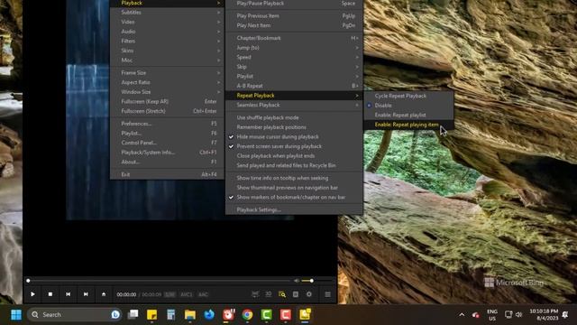Toggle Show time info on tooltip when seeking

coord(294,178)
